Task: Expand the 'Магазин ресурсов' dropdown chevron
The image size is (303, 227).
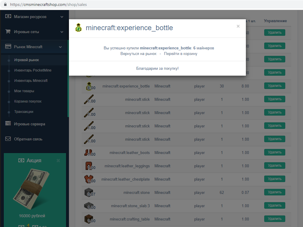Action: coord(62,17)
